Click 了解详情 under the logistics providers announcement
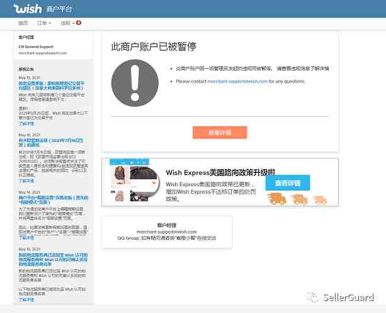 coord(26,300)
